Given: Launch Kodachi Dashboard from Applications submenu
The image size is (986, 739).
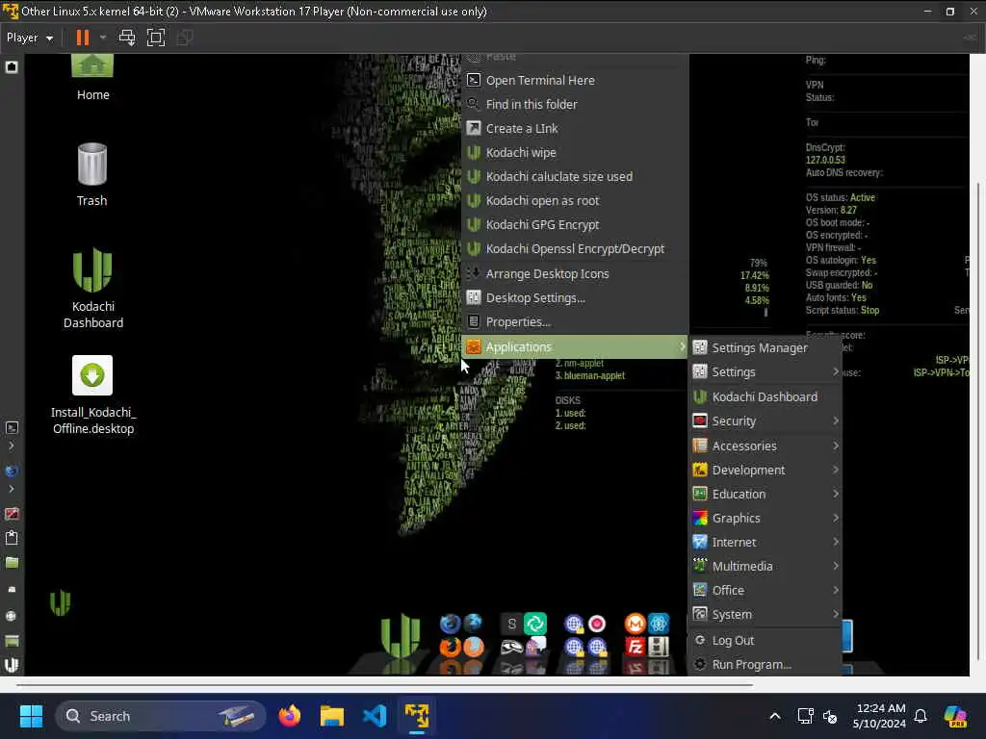Looking at the screenshot, I should click(765, 396).
